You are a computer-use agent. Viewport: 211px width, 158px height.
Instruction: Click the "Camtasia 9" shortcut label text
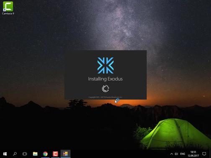pyautogui.click(x=8, y=13)
